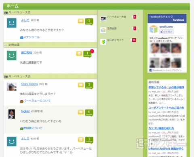Open the 参加者について category link
This screenshot has width=194, height=157.
33,128
